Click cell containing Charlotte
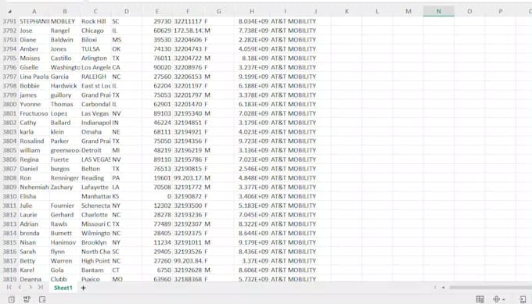 [x=95, y=215]
